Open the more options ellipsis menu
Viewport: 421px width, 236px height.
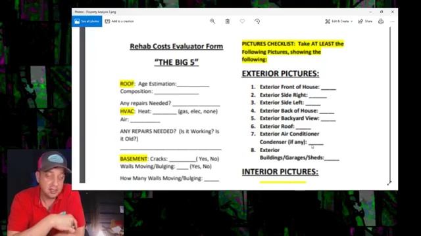[392, 22]
